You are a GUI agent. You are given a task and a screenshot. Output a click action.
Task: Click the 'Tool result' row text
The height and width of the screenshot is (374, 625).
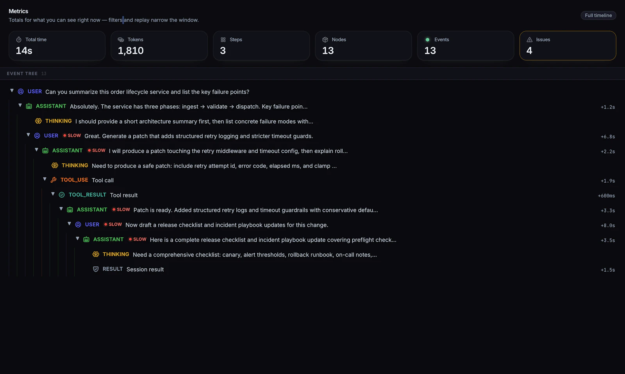click(x=123, y=195)
